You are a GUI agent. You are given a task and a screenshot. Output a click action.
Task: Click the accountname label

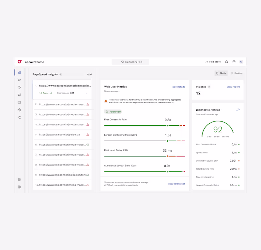click(35, 62)
